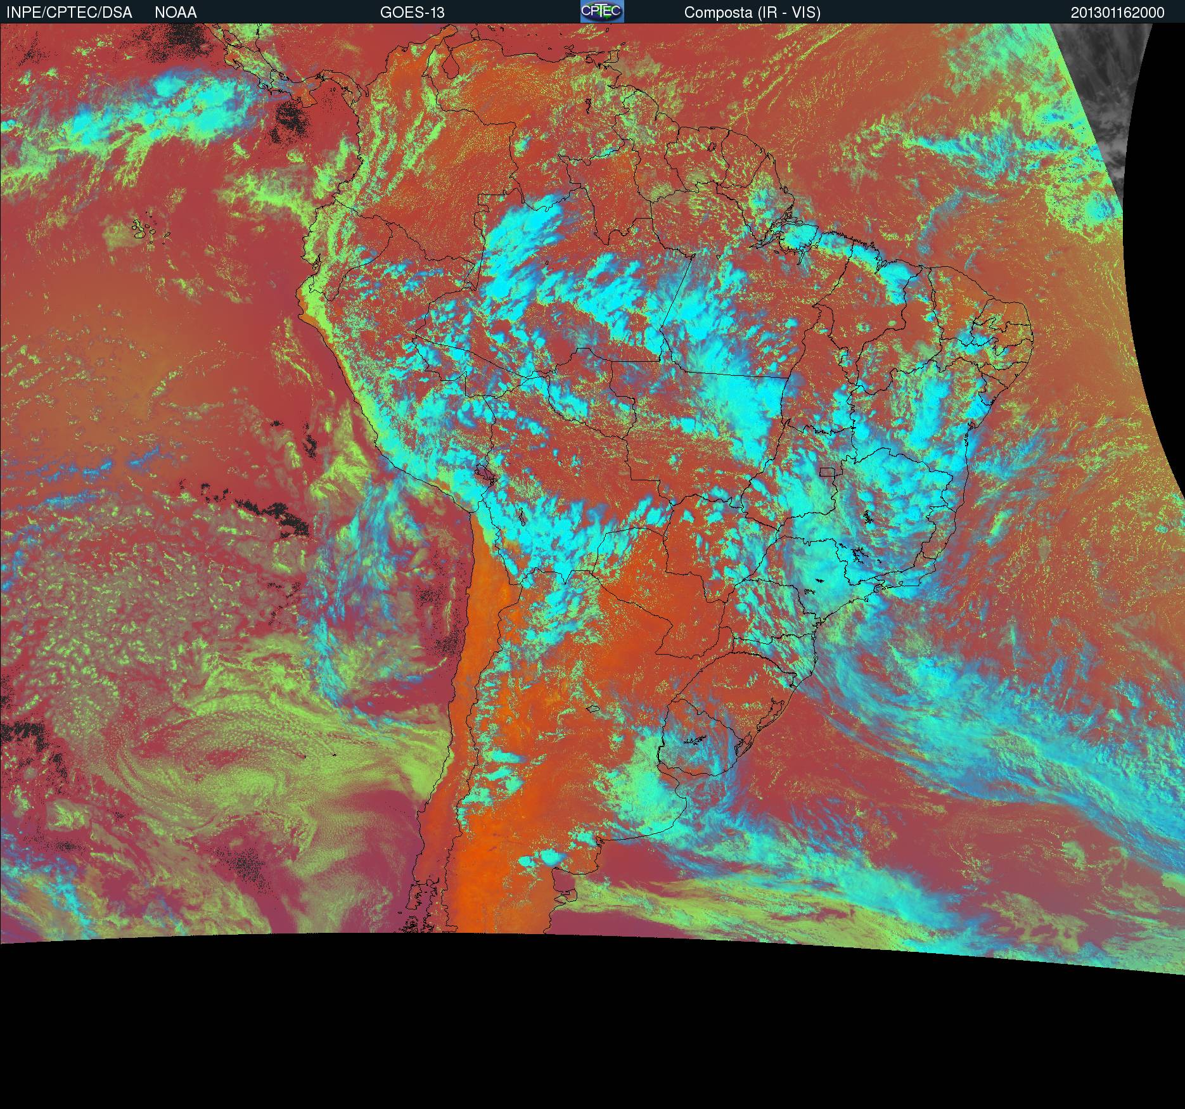This screenshot has width=1185, height=1109.
Task: Click the NOAA label in the header
Action: click(x=176, y=13)
